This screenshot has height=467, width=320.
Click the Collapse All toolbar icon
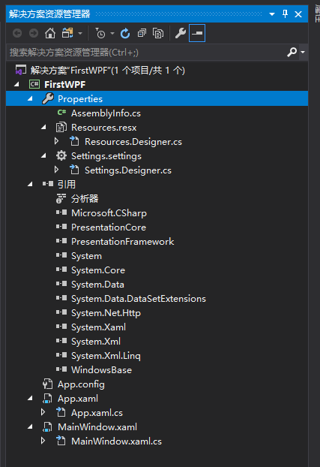[142, 33]
